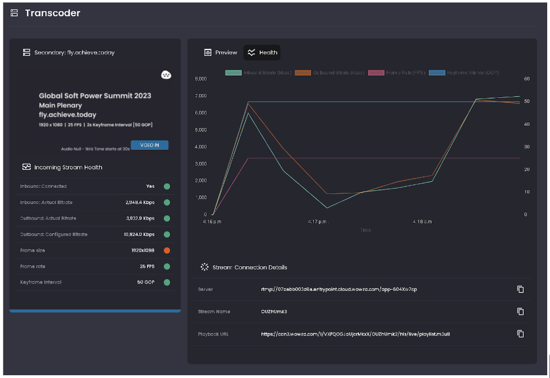Click the Playback URL playlist.m3u8 text
The image size is (550, 378).
(355, 334)
